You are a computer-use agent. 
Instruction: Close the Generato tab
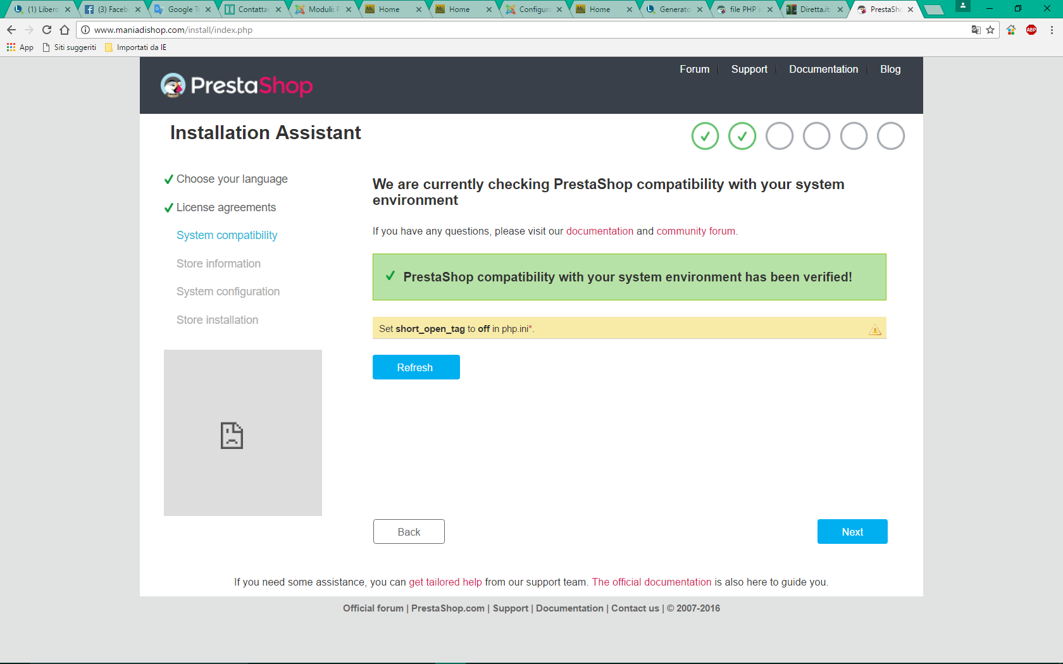pyautogui.click(x=700, y=9)
